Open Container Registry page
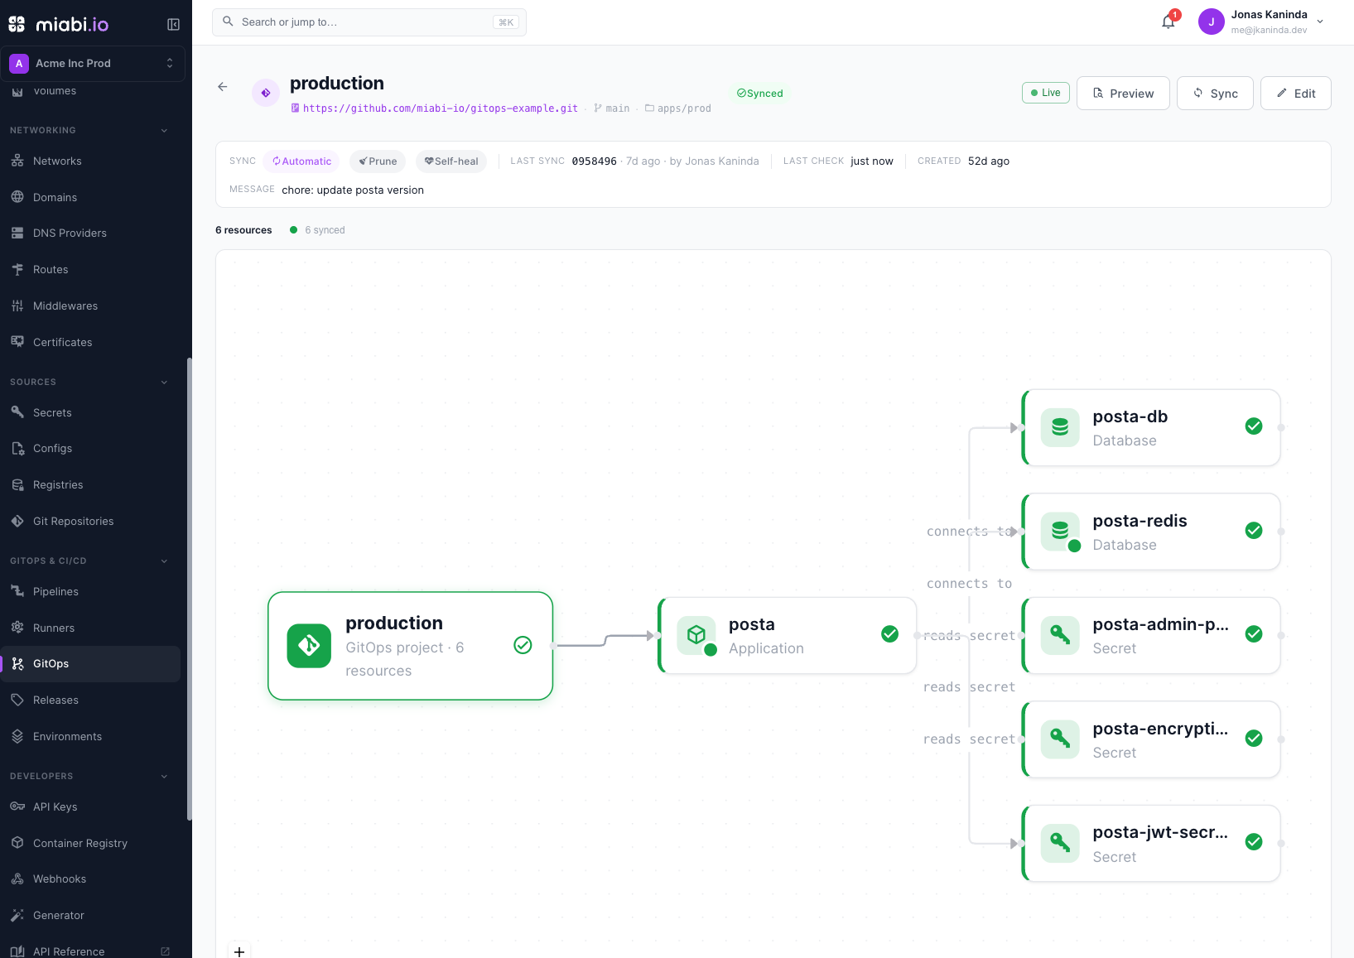1354x958 pixels. (90, 843)
